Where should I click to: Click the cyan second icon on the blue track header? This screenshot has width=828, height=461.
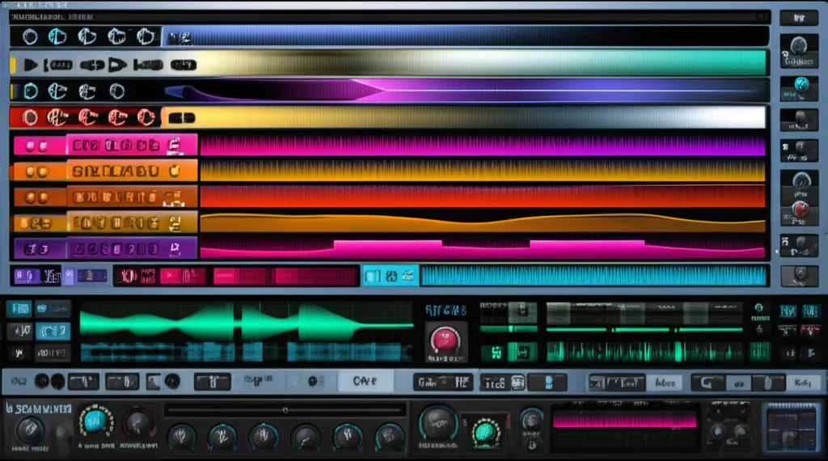click(57, 37)
